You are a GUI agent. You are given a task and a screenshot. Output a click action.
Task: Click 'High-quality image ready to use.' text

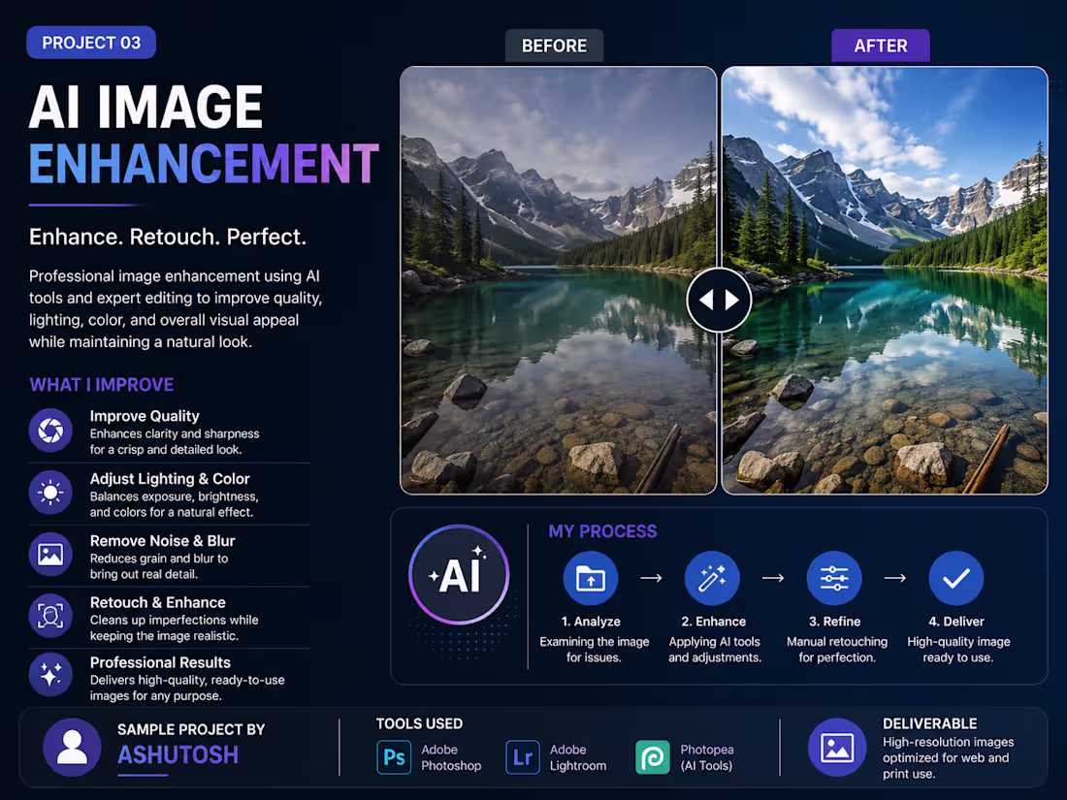coord(958,649)
